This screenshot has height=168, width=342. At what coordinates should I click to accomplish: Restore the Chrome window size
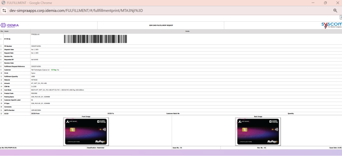(x=325, y=3)
